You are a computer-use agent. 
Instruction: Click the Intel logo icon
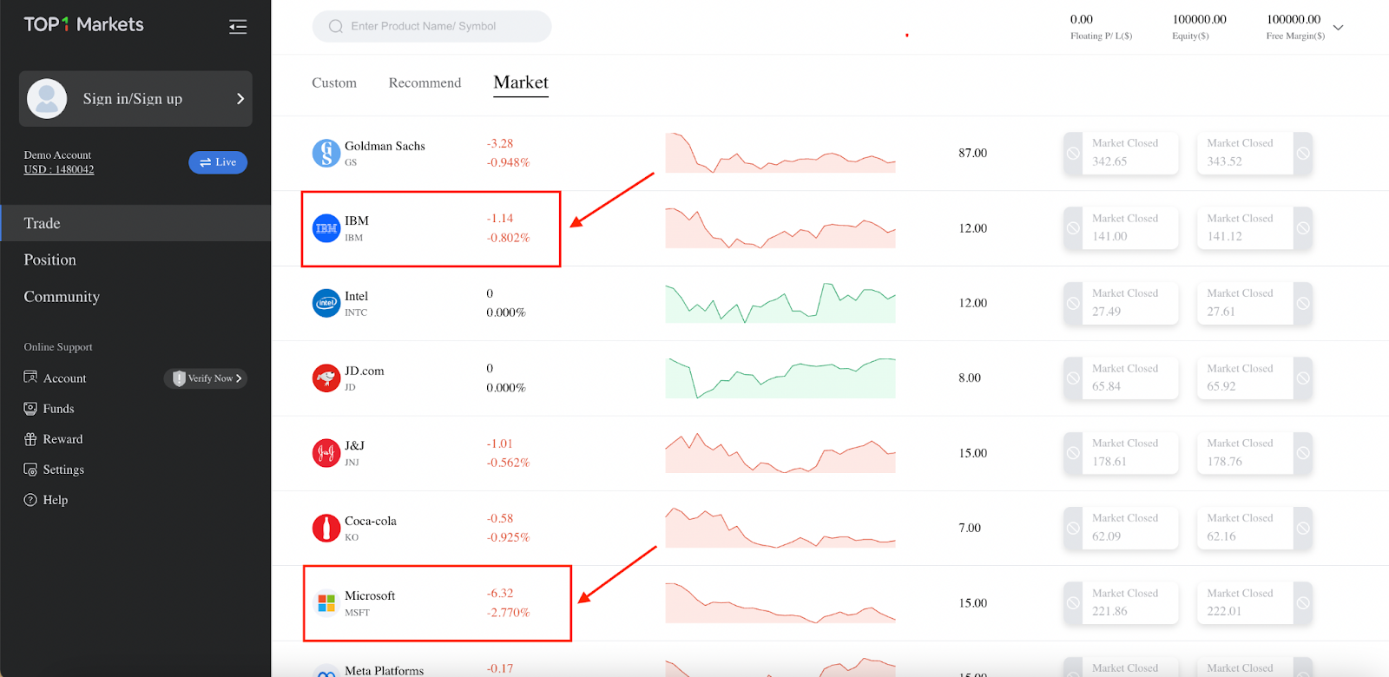click(x=326, y=303)
